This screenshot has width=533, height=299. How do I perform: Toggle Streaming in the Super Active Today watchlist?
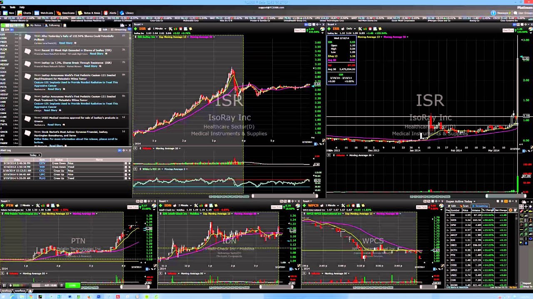click(480, 206)
